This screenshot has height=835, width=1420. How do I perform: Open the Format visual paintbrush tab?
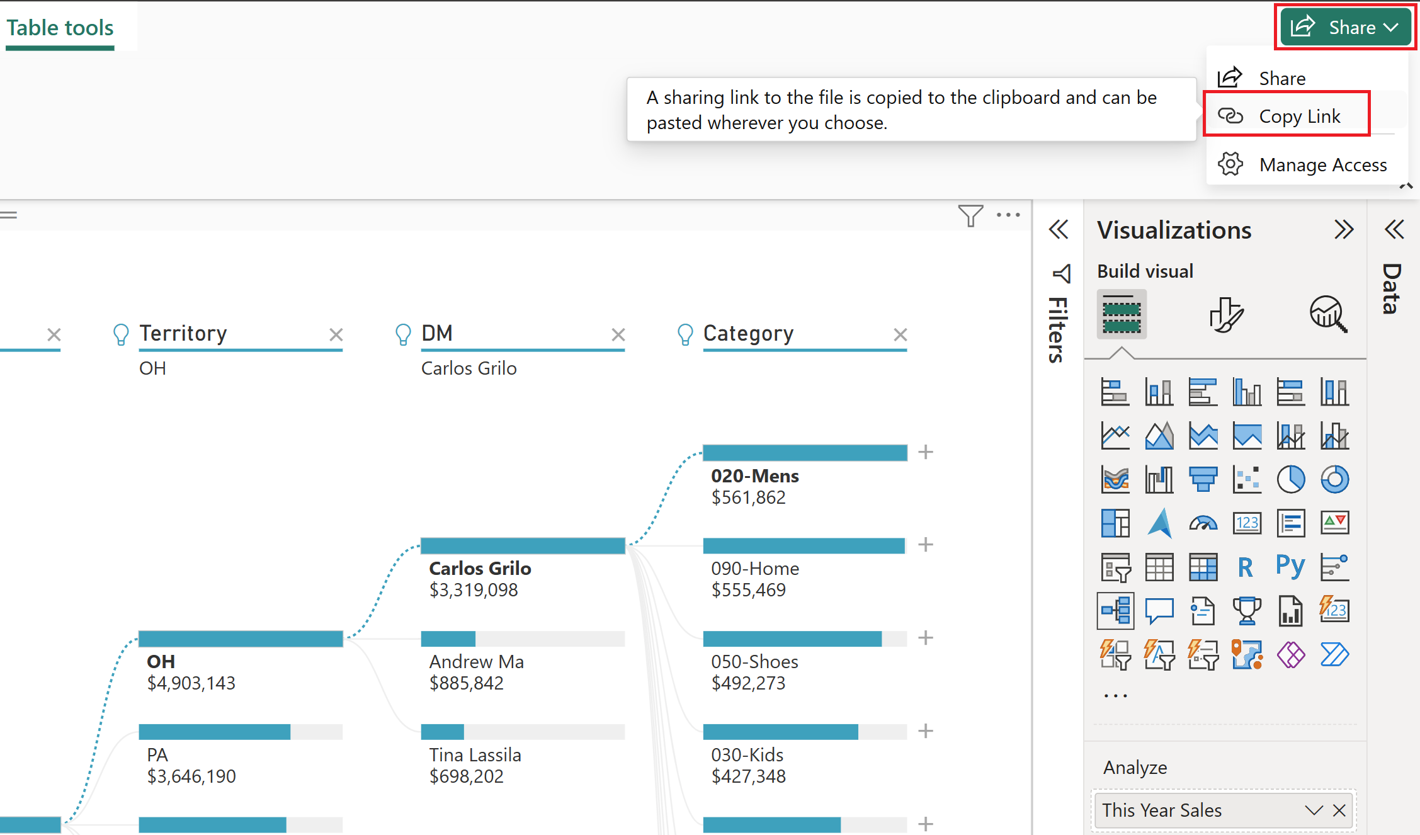point(1225,314)
